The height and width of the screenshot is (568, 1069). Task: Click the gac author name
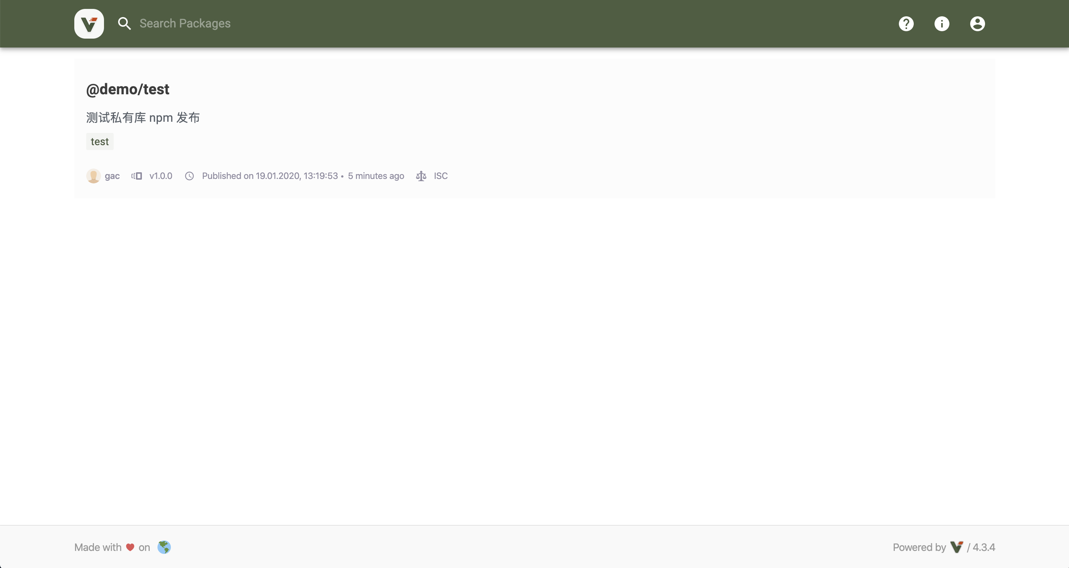pyautogui.click(x=112, y=176)
